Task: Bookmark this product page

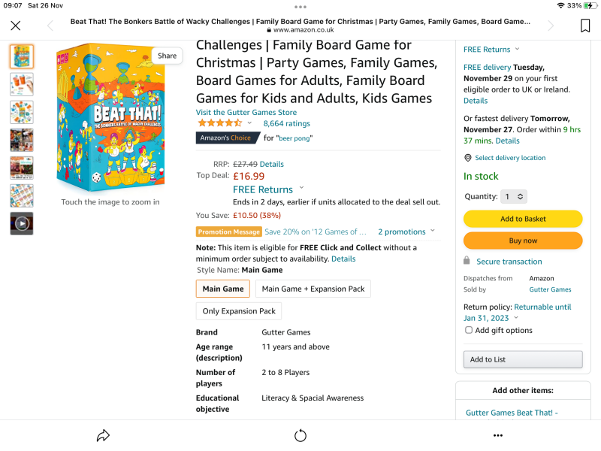Action: pyautogui.click(x=587, y=25)
